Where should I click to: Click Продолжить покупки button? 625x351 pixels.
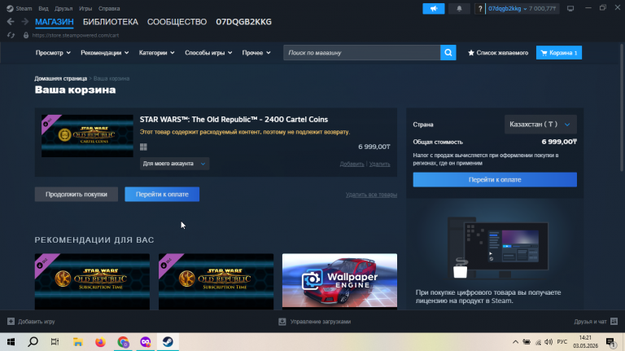coord(76,195)
